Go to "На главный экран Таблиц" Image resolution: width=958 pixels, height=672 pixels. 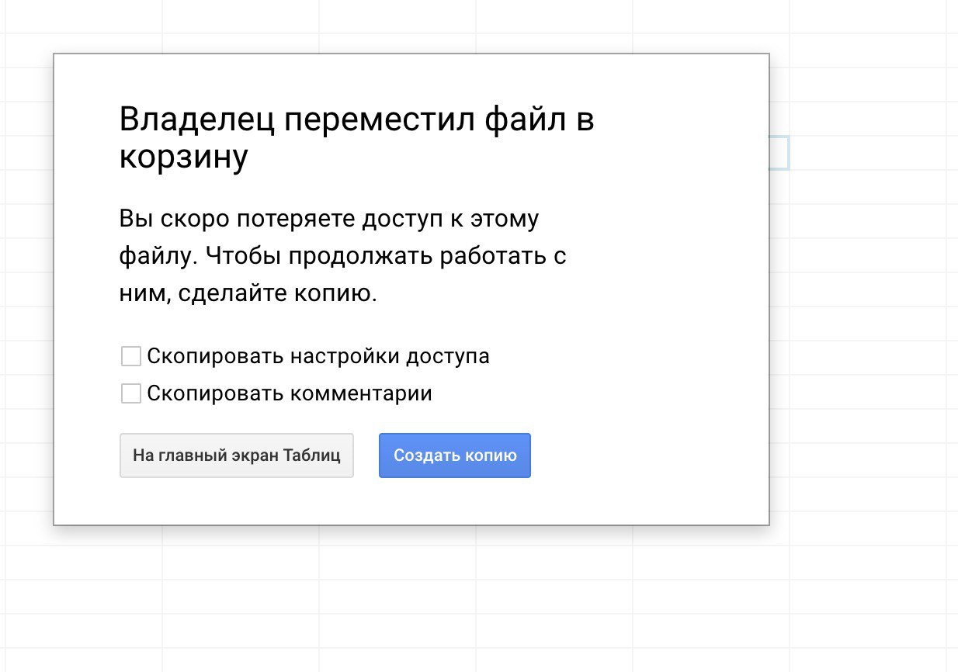click(x=236, y=456)
